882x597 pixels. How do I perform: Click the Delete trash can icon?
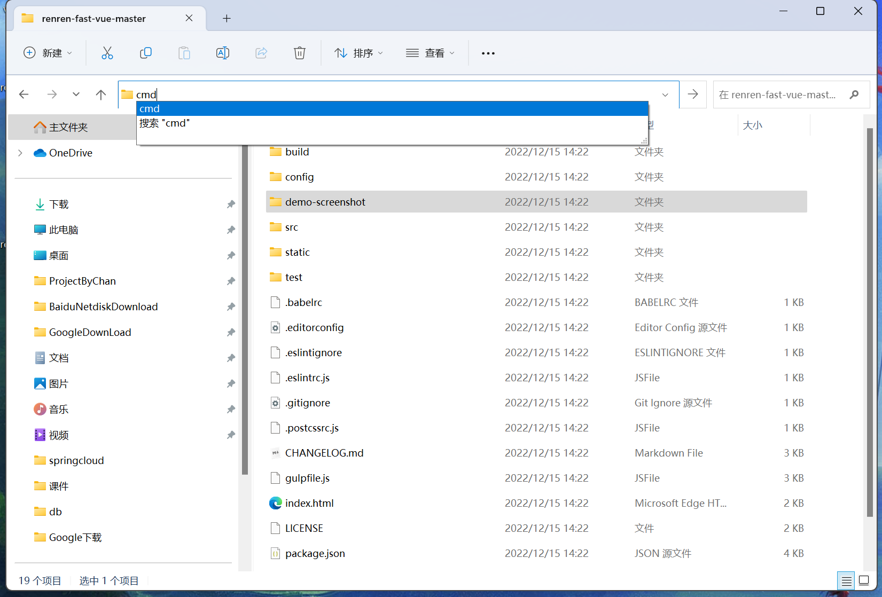tap(300, 53)
